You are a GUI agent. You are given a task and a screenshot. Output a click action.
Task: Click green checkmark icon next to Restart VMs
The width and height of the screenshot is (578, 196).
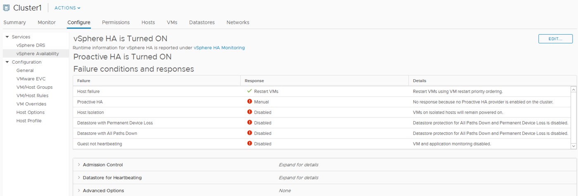(249, 91)
